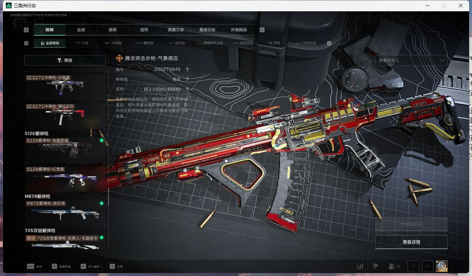Screen dimensions: 472x276
Task: Switch to the 近战 melee tab
Action: point(81,30)
